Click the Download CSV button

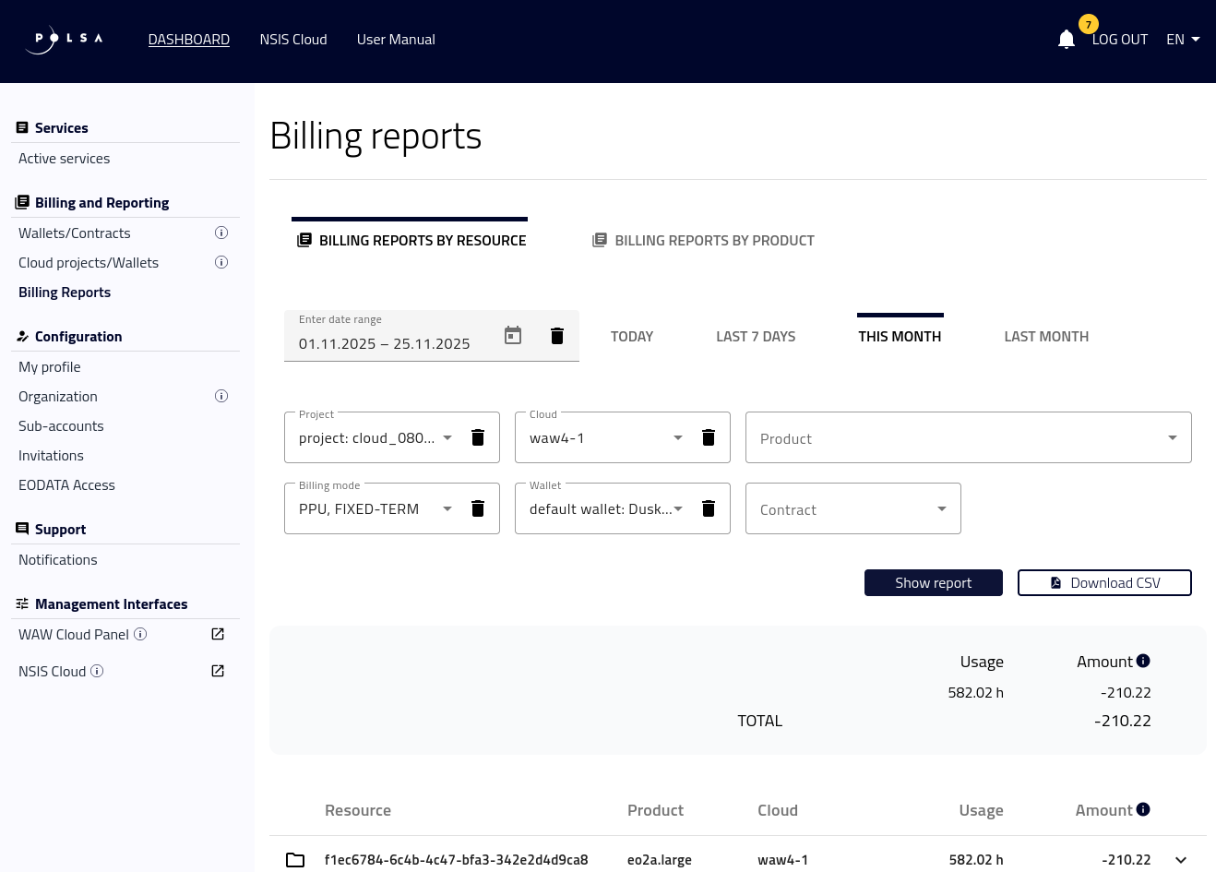click(x=1104, y=582)
